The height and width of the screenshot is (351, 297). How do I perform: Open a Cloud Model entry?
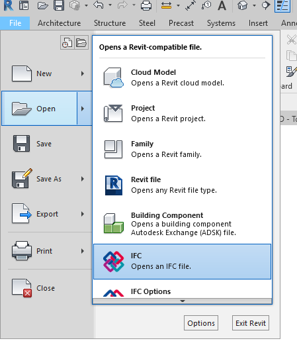point(182,77)
